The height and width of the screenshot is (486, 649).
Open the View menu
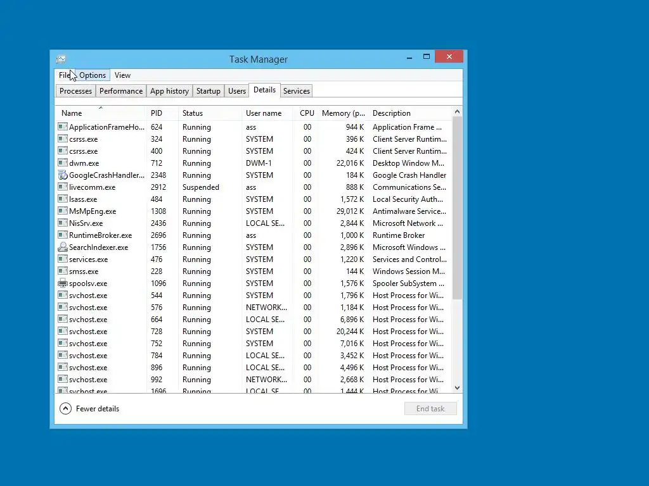[122, 75]
